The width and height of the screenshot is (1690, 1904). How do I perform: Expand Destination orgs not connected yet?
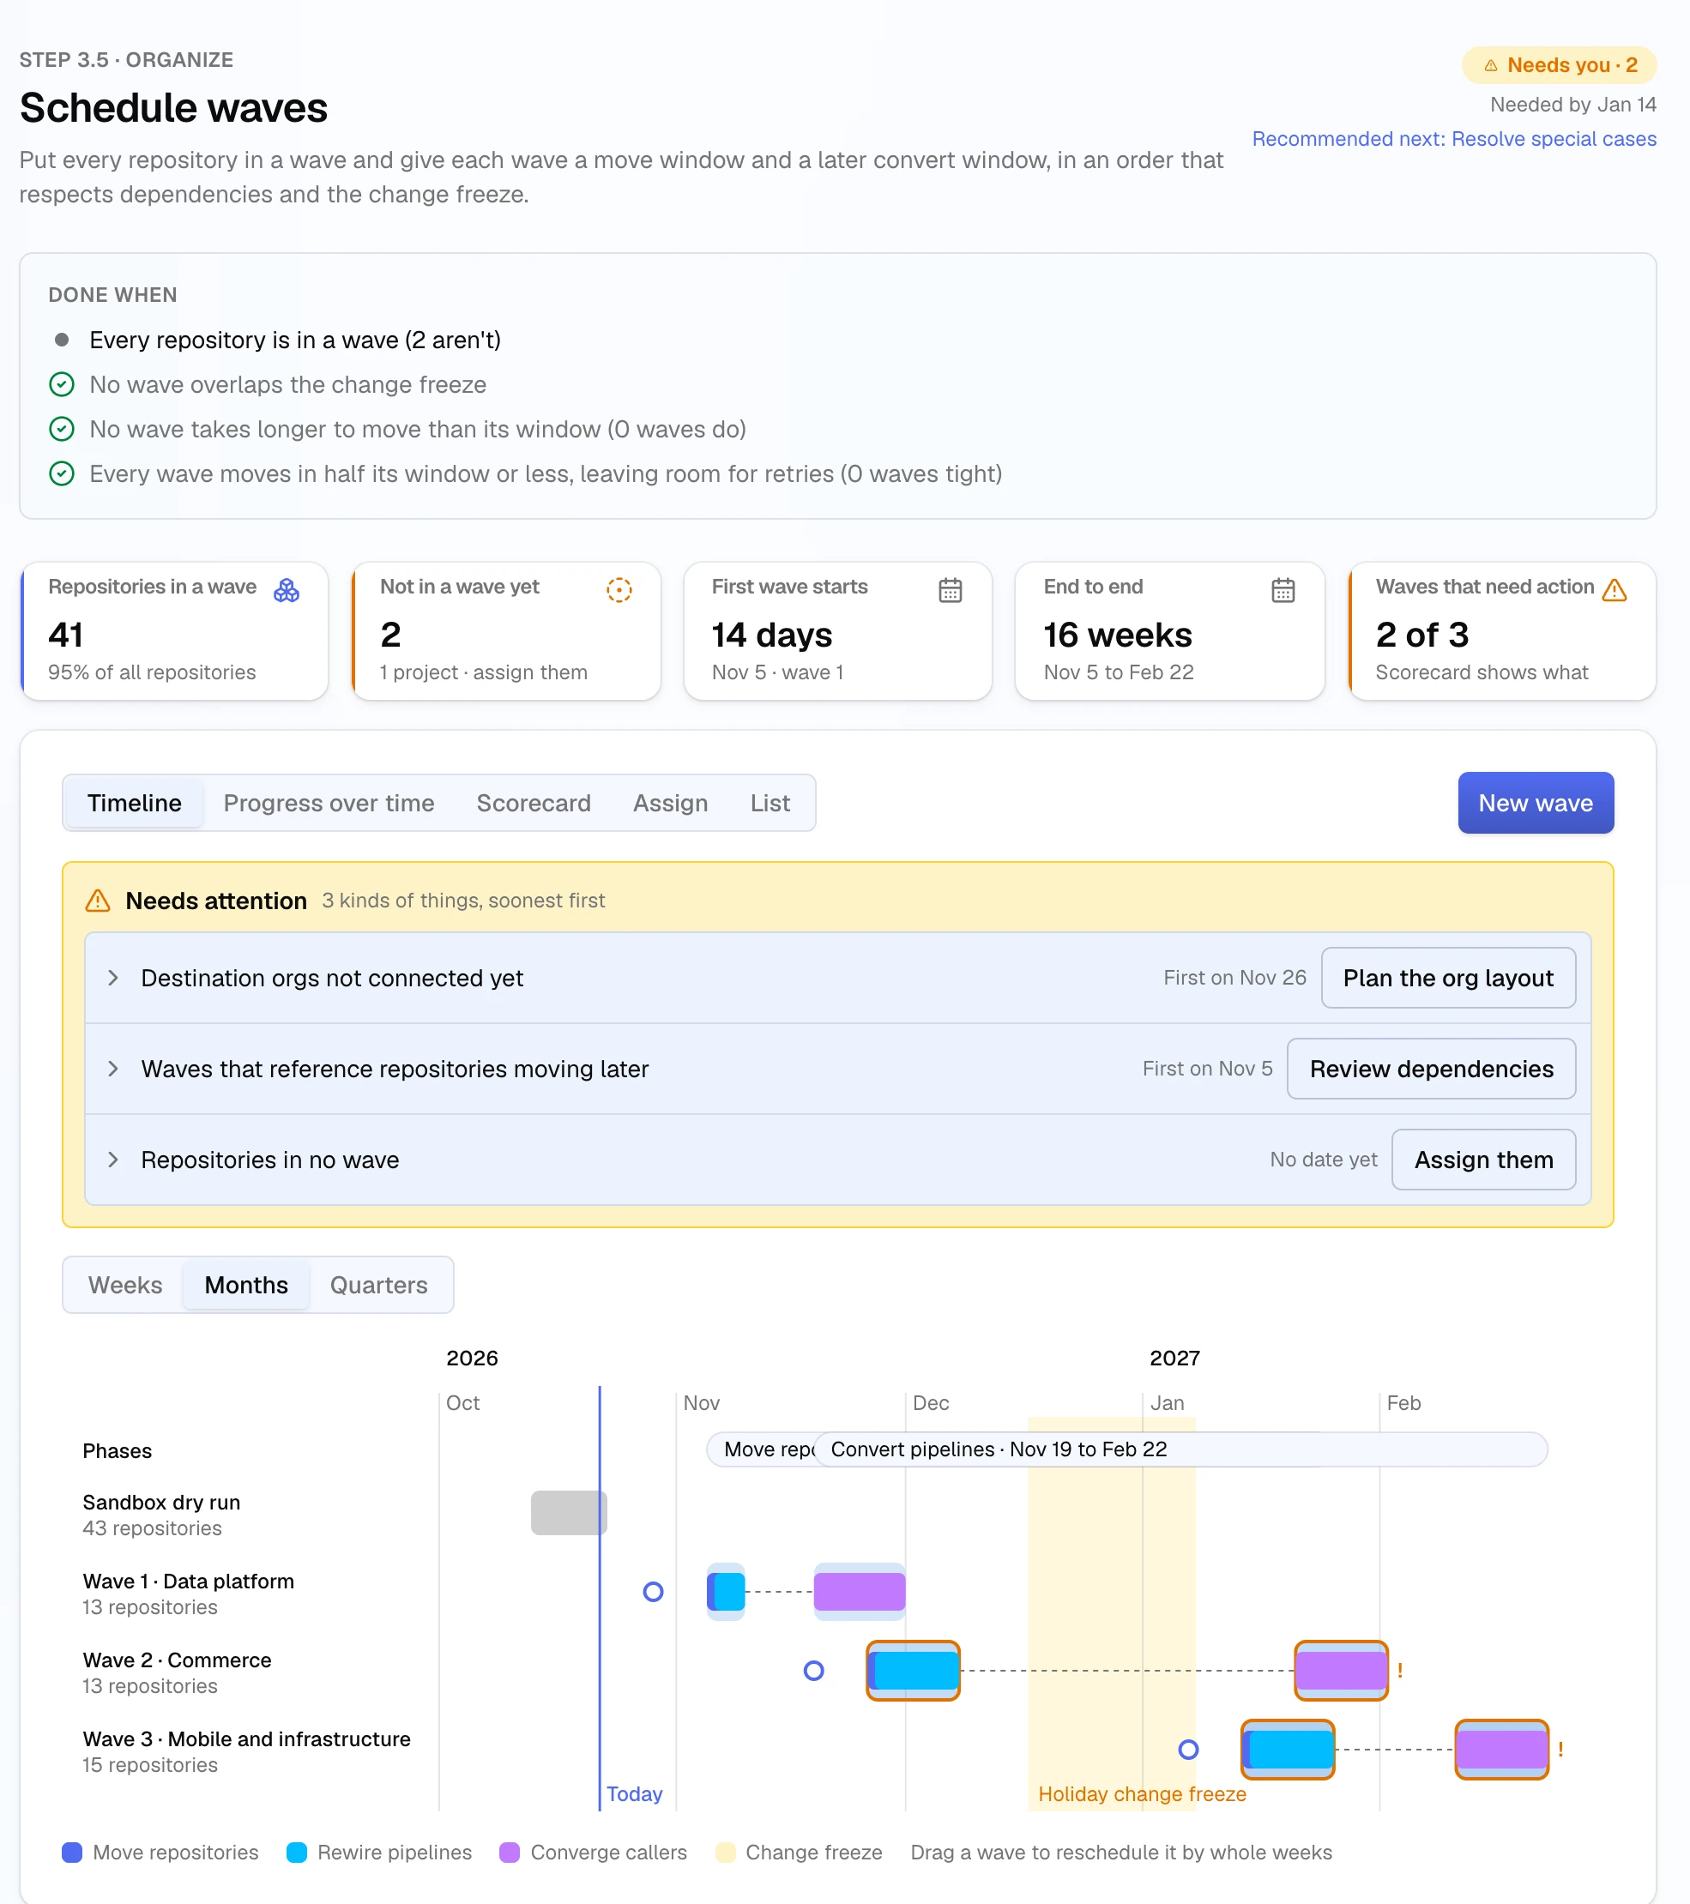pos(112,978)
